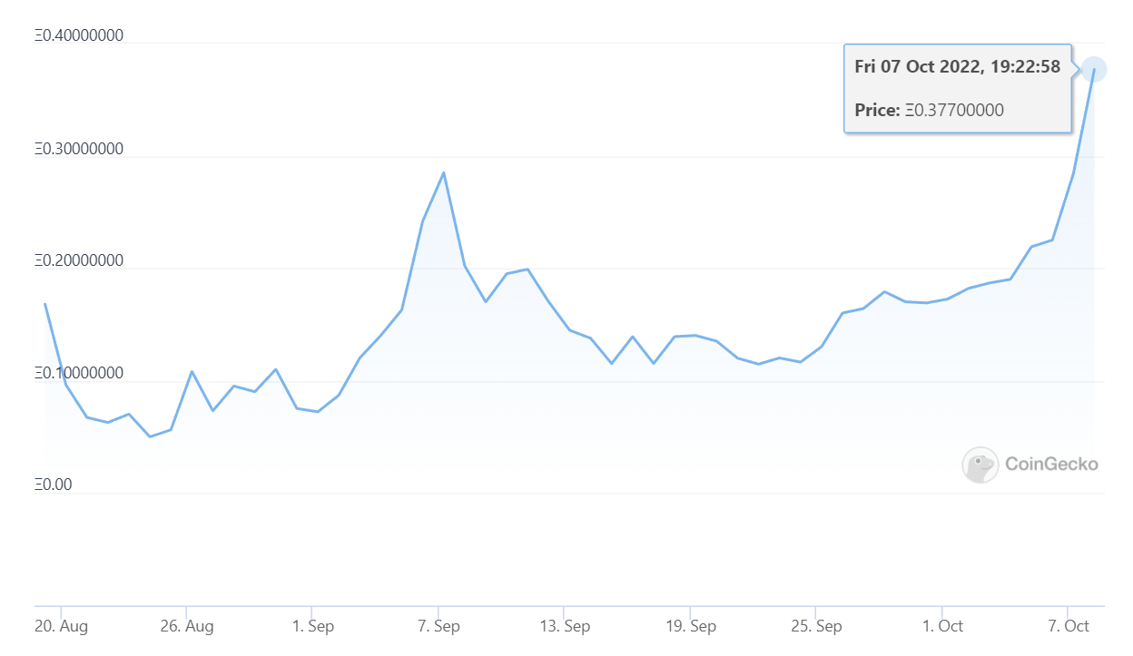
Task: Click the Ξ0.10000000 y-axis label
Action: [79, 373]
